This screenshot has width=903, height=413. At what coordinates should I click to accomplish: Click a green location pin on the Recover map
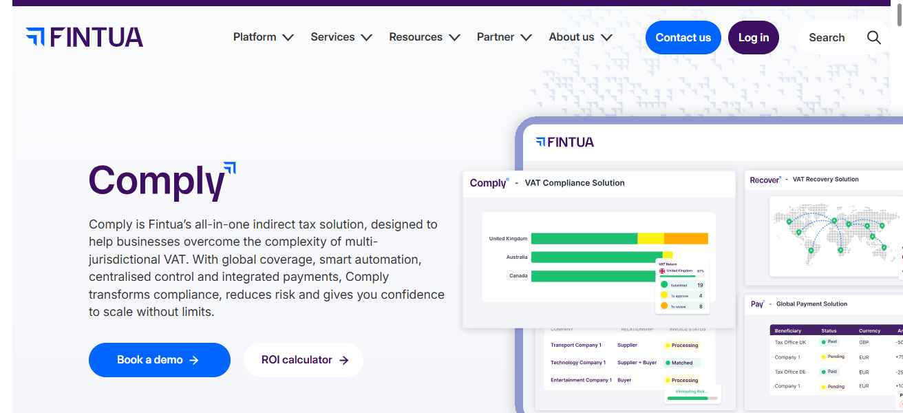[834, 219]
